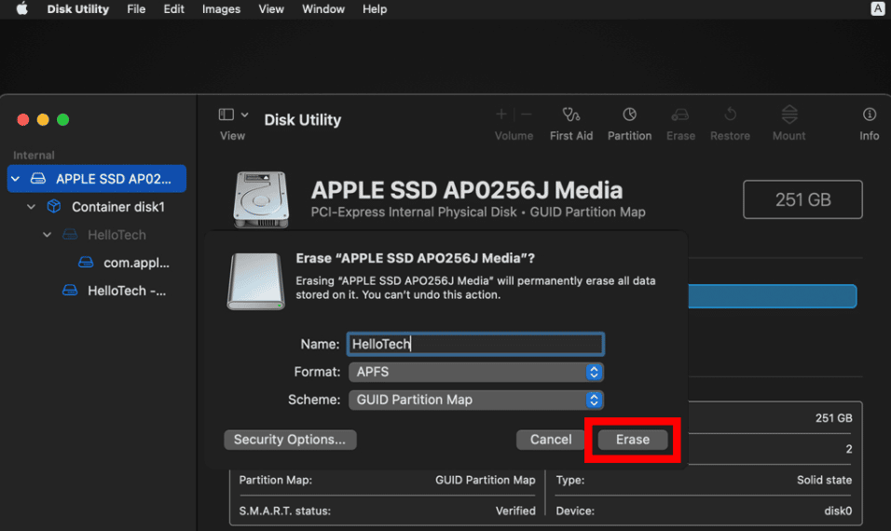The width and height of the screenshot is (891, 531).
Task: Click the Solid state type value
Action: tap(824, 480)
